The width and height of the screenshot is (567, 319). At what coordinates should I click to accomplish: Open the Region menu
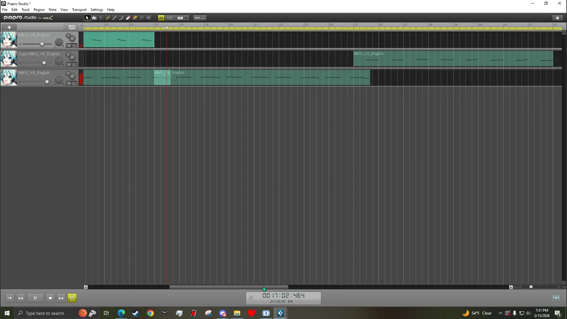39,10
